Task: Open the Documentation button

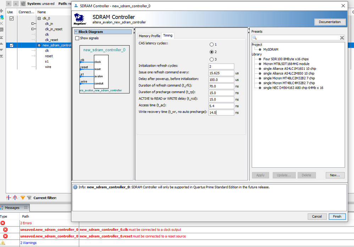Action: (x=330, y=22)
